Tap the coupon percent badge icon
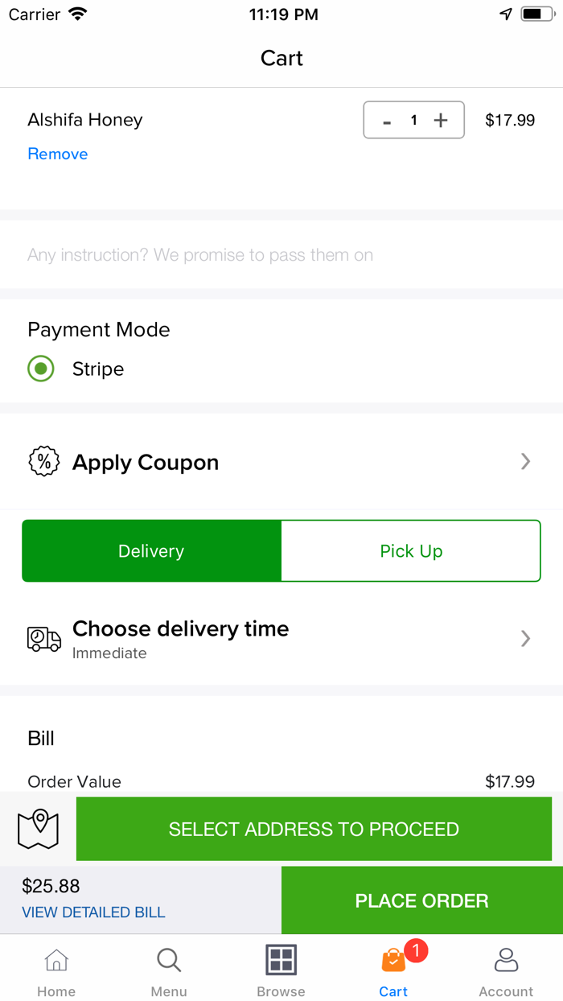563x1001 pixels. pyautogui.click(x=44, y=462)
